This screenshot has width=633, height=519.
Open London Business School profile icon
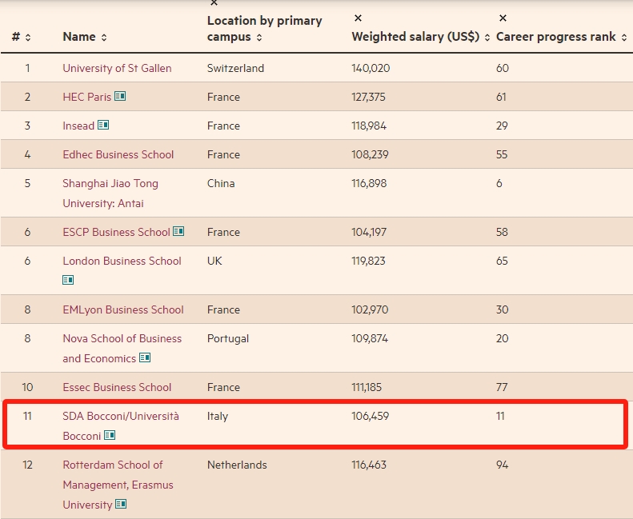tap(68, 280)
